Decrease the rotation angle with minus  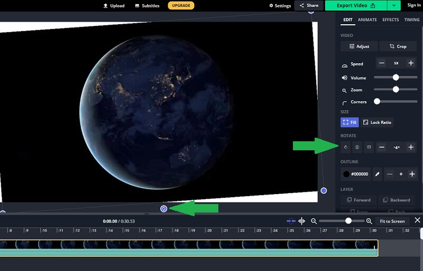(x=382, y=147)
